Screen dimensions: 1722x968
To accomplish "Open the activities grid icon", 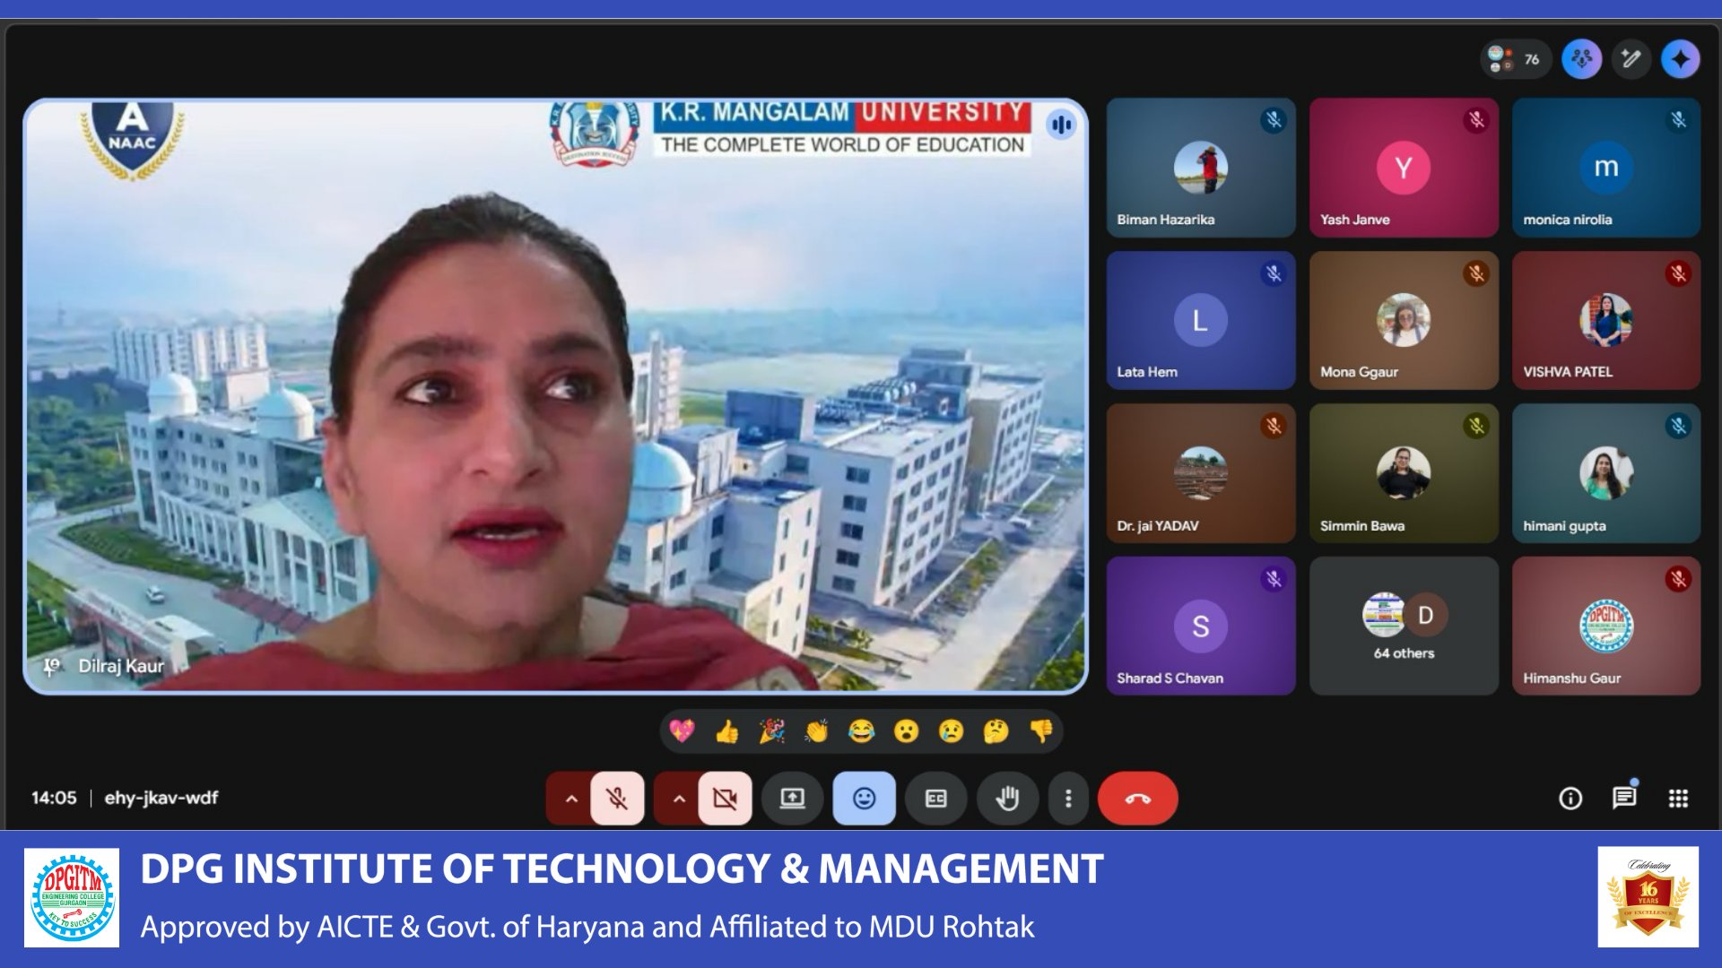I will (x=1678, y=798).
